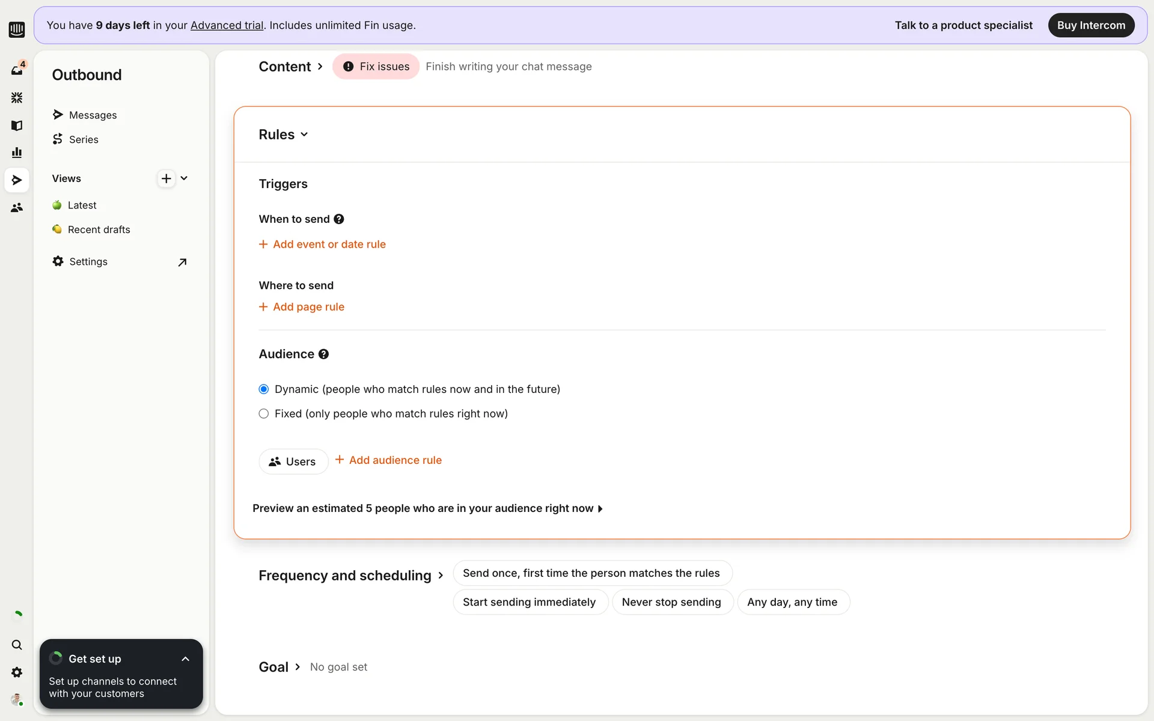This screenshot has width=1154, height=721.
Task: Open the Fin AI sidebar icon
Action: 17,97
